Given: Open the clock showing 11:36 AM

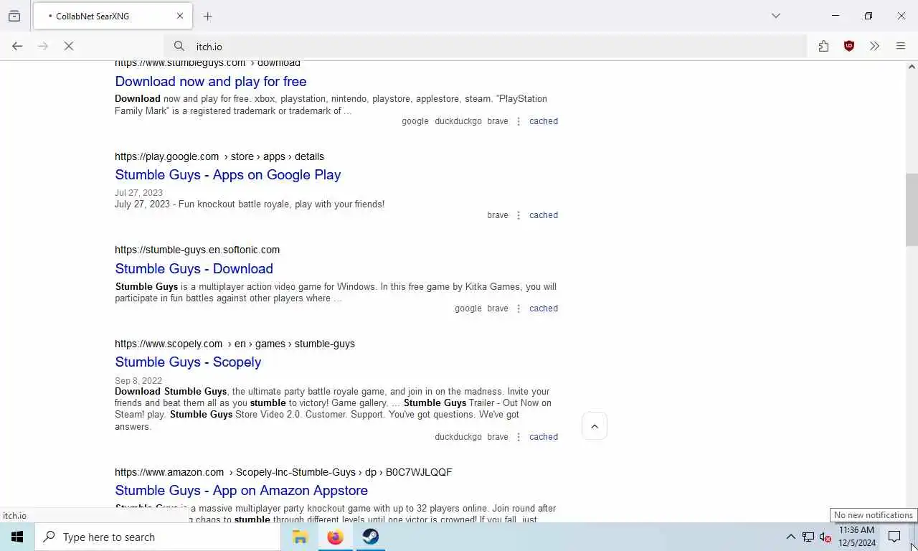Looking at the screenshot, I should pos(857,537).
